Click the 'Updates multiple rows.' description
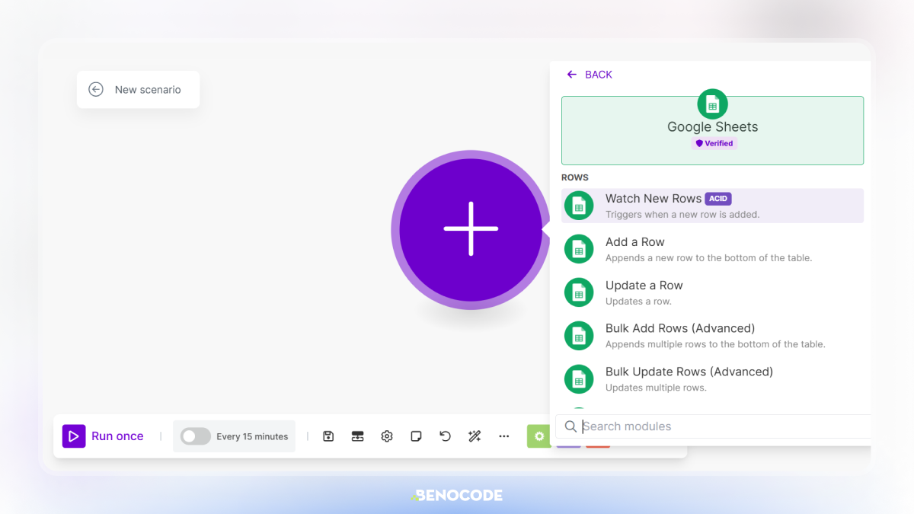The width and height of the screenshot is (914, 514). (656, 388)
